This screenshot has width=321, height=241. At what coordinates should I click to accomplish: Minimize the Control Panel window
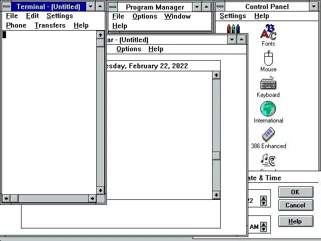click(x=314, y=7)
